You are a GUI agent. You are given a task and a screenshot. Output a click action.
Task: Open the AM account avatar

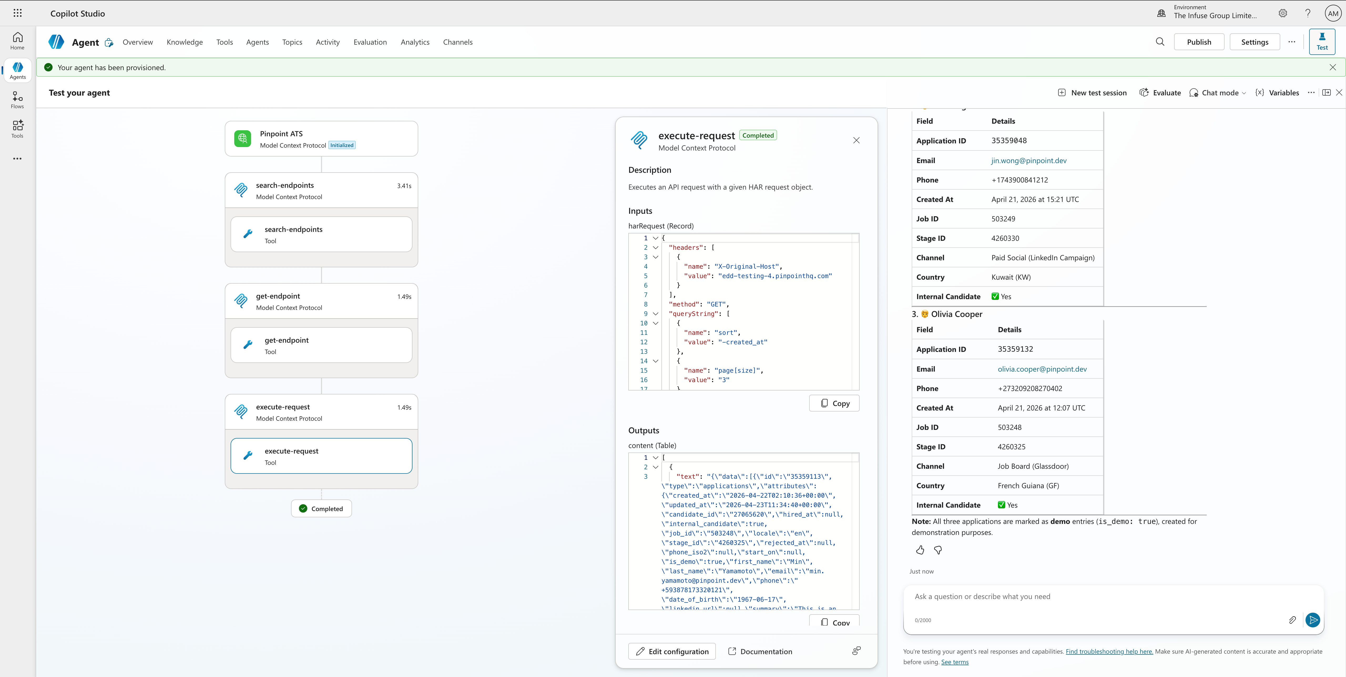[x=1333, y=14]
